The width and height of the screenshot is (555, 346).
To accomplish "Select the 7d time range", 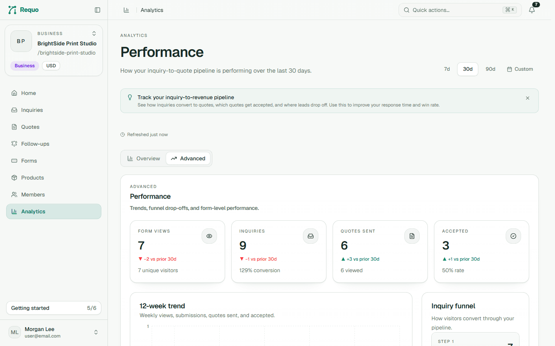I will click(x=447, y=69).
